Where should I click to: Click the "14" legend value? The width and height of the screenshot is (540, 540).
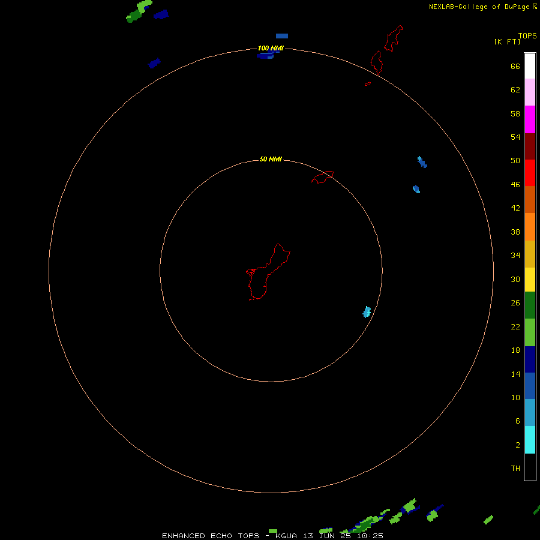(x=515, y=374)
